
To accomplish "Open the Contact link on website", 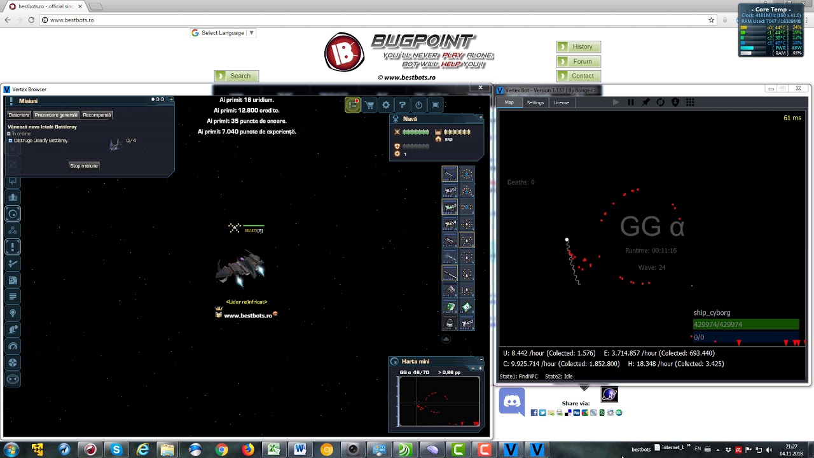I will pyautogui.click(x=579, y=76).
